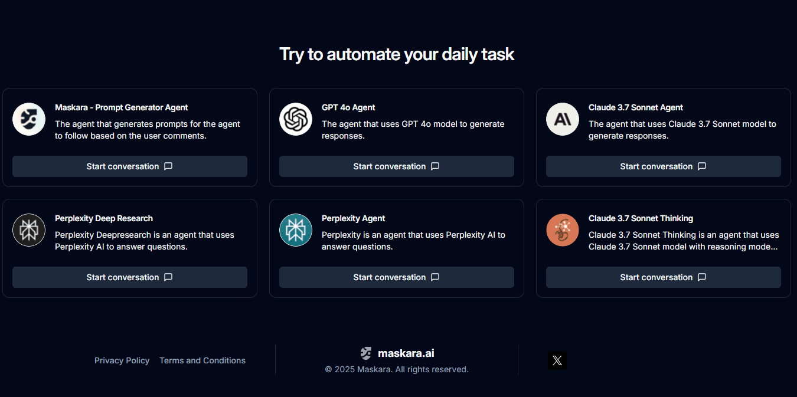Image resolution: width=797 pixels, height=397 pixels.
Task: Click the Claude 3.7 Sonnet Thinking title
Action: click(x=641, y=218)
